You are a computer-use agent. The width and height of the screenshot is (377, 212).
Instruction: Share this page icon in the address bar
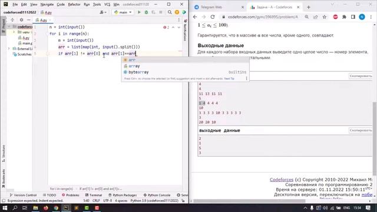316,17
